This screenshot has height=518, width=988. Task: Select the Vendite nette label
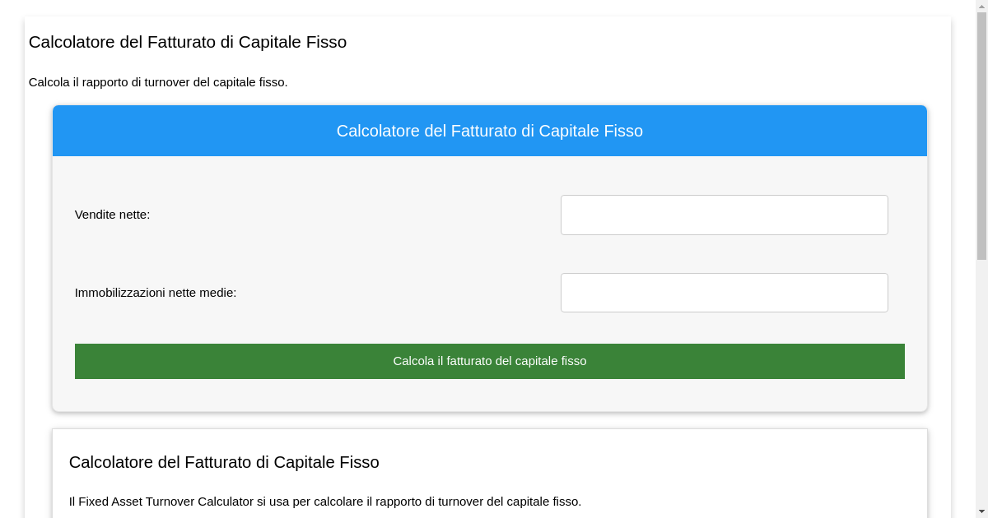[x=112, y=215]
